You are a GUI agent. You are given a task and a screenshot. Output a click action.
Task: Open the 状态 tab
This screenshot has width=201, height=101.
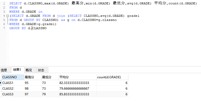42,70
